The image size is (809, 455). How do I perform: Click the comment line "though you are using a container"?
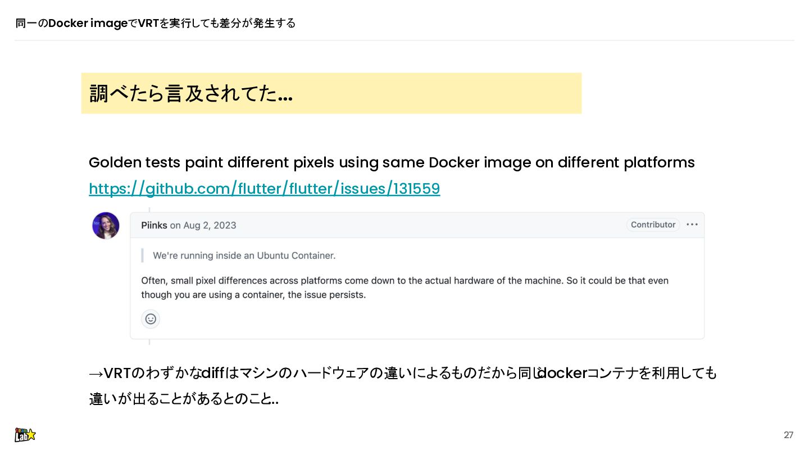pos(253,294)
